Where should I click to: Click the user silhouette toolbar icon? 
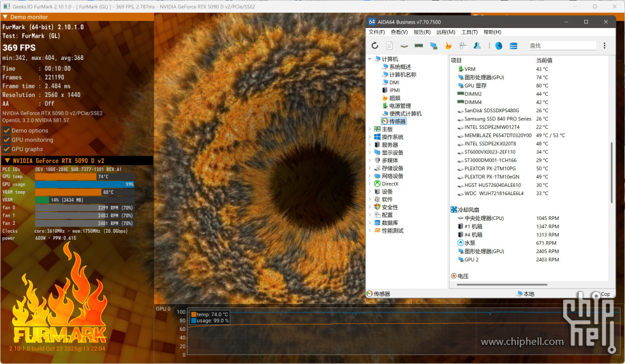click(478, 46)
